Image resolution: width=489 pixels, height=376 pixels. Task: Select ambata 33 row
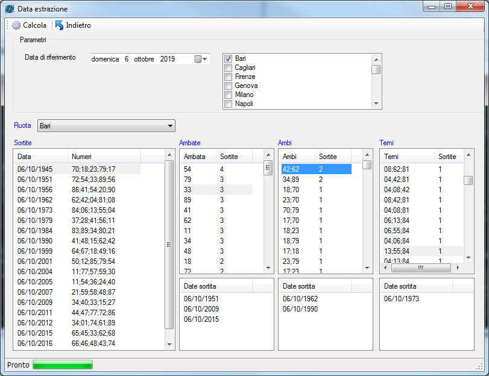click(x=218, y=190)
